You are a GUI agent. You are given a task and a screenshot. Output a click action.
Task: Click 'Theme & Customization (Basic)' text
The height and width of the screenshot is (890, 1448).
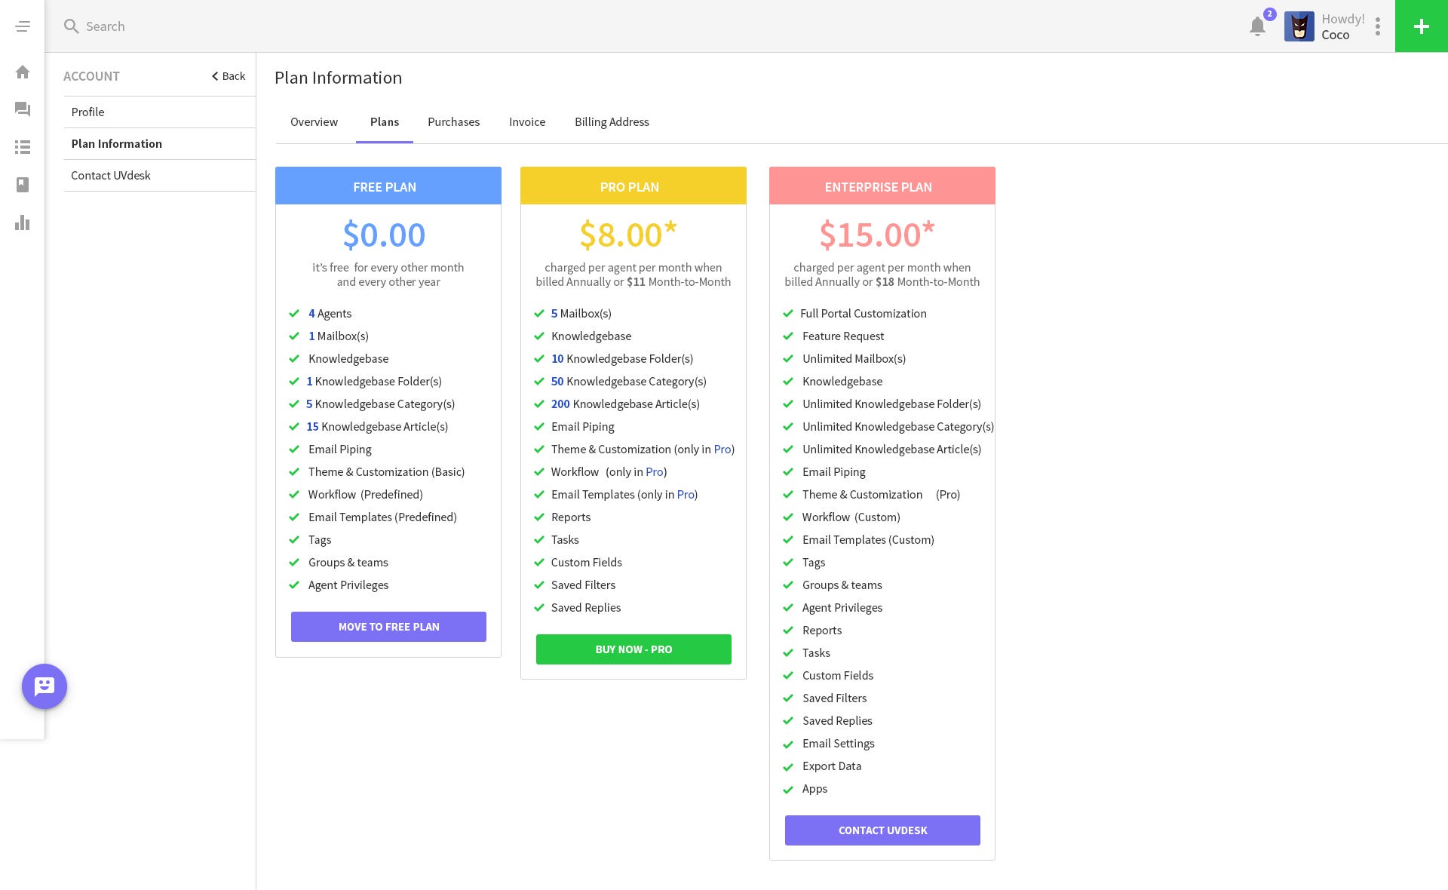[x=386, y=471]
